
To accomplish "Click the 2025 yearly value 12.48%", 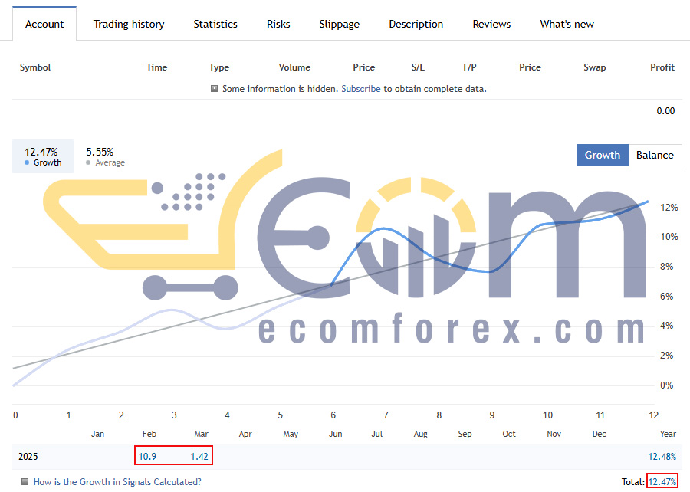I will click(x=662, y=457).
